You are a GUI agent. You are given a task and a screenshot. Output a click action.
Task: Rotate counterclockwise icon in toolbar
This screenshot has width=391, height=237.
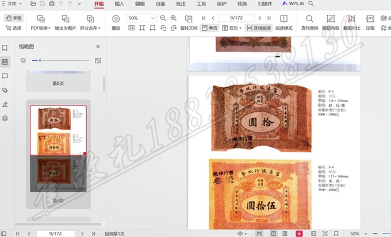pyautogui.click(x=163, y=28)
